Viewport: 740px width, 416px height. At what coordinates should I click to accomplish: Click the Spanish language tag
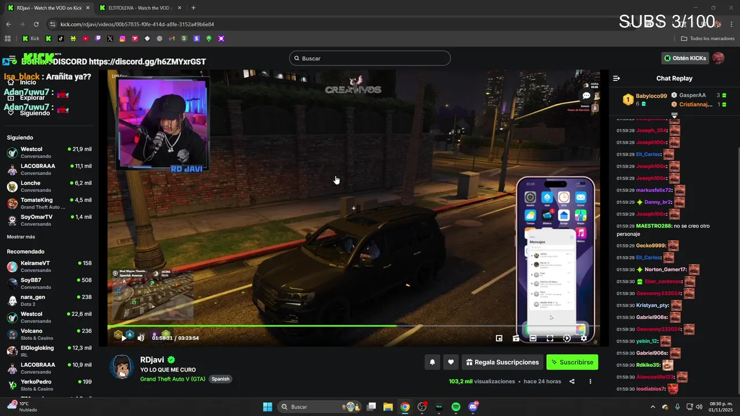(x=220, y=379)
